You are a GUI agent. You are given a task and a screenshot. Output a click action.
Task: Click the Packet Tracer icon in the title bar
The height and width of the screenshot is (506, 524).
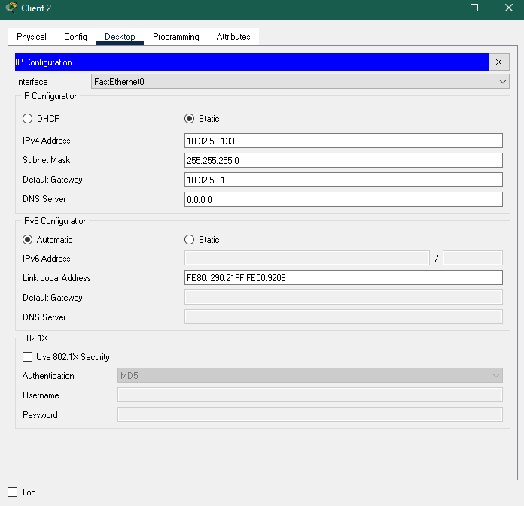pyautogui.click(x=11, y=8)
